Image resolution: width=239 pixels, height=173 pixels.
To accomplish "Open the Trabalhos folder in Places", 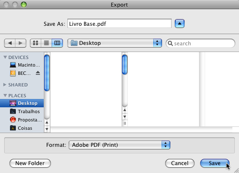I will click(25, 111).
